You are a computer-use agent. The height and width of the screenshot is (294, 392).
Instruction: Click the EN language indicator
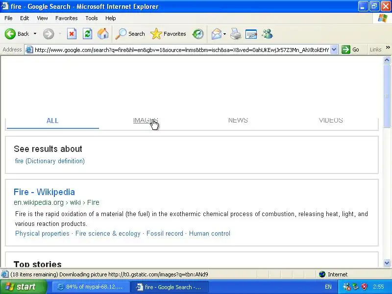[x=328, y=287]
